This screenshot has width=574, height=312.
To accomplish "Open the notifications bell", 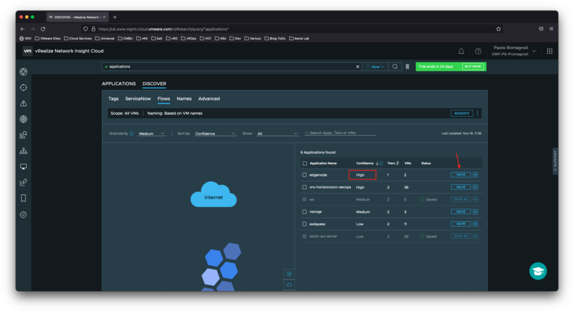I will (461, 51).
